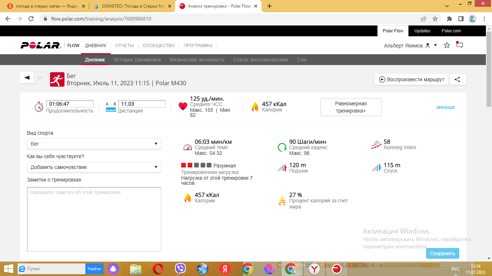Image resolution: width=492 pixels, height=276 pixels.
Task: Bookmark this page with the star icon
Action: click(x=435, y=19)
